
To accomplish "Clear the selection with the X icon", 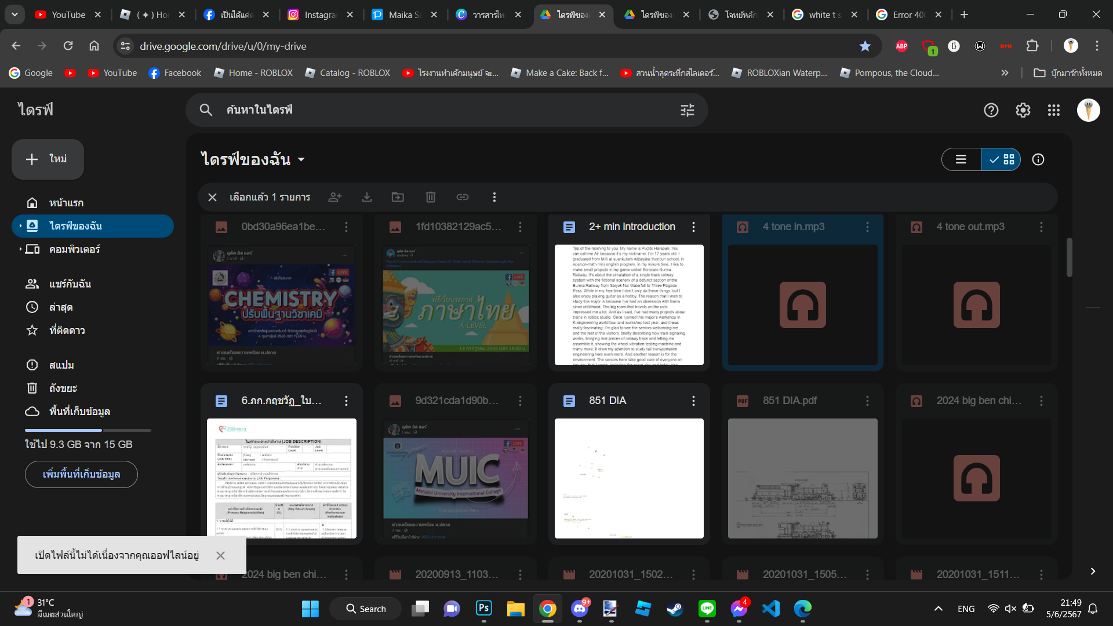I will coord(212,197).
